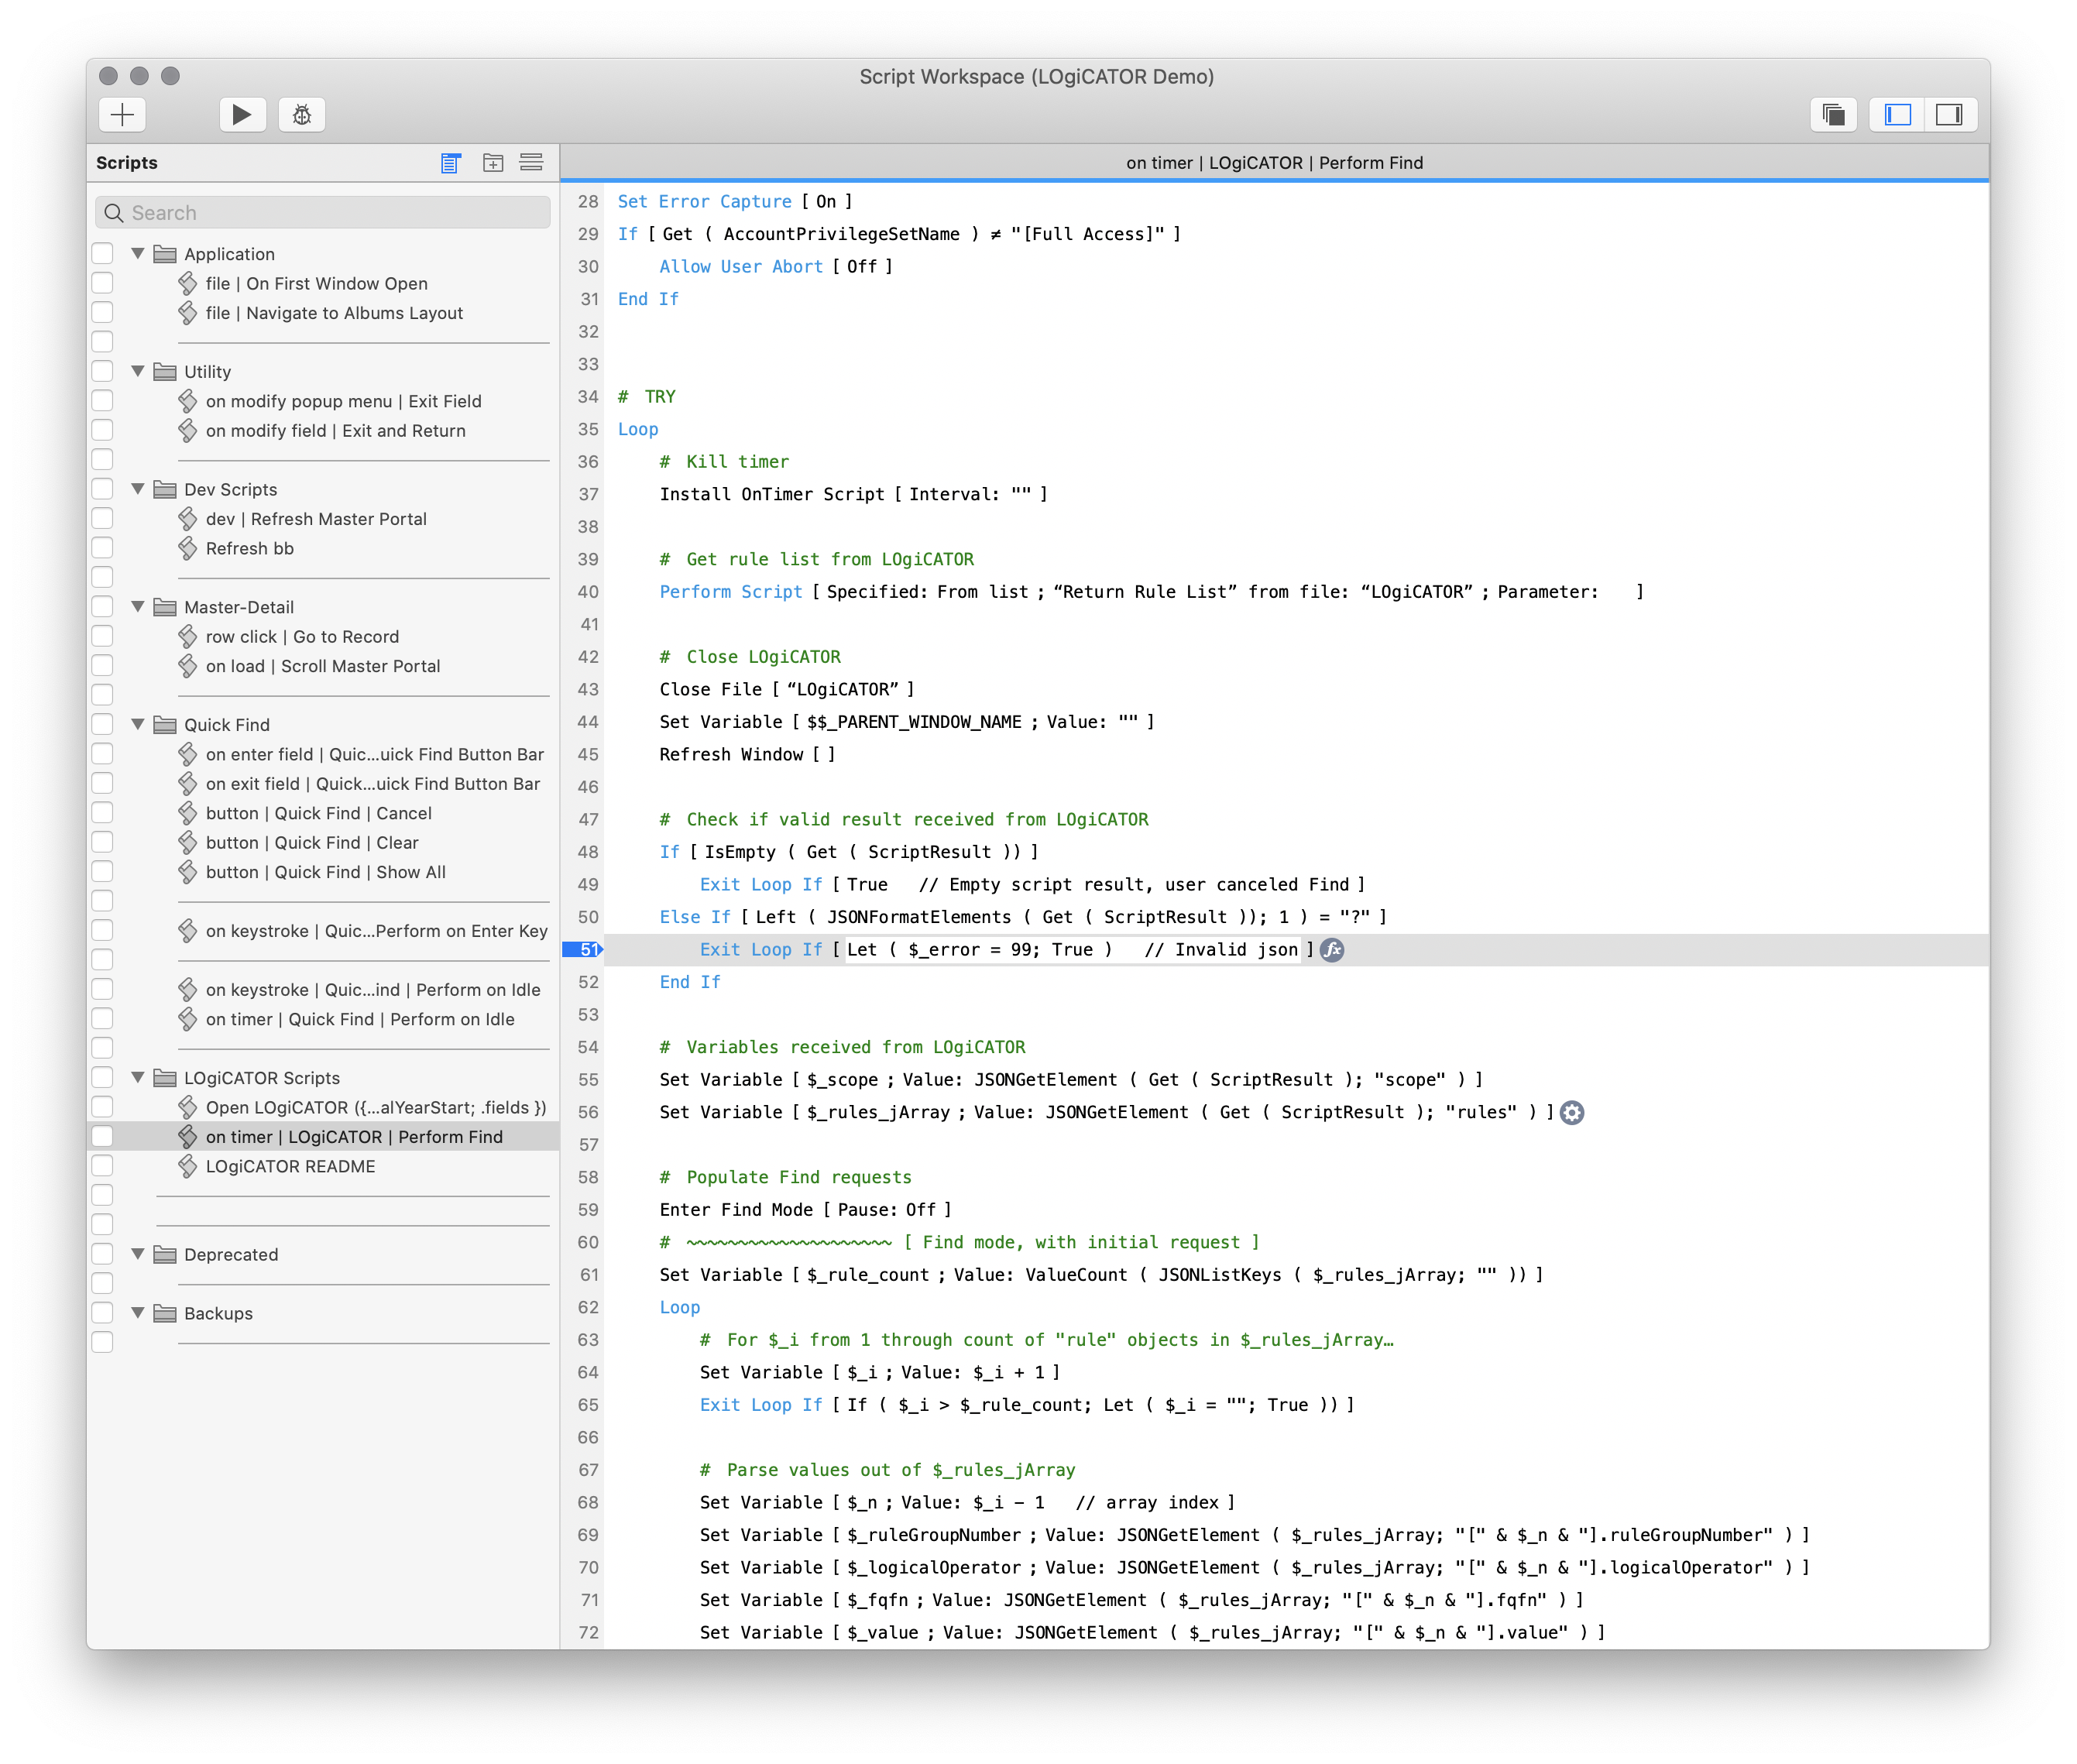2077x1764 pixels.
Task: Check the box next to button | Quick Find | Cancel
Action: (102, 812)
